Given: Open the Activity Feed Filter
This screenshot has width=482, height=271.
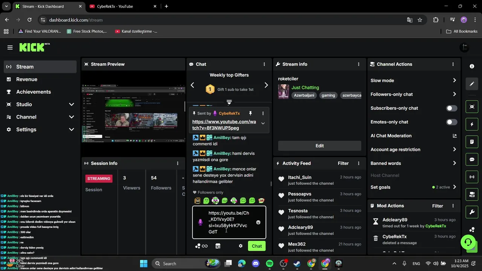Looking at the screenshot, I should (x=343, y=163).
